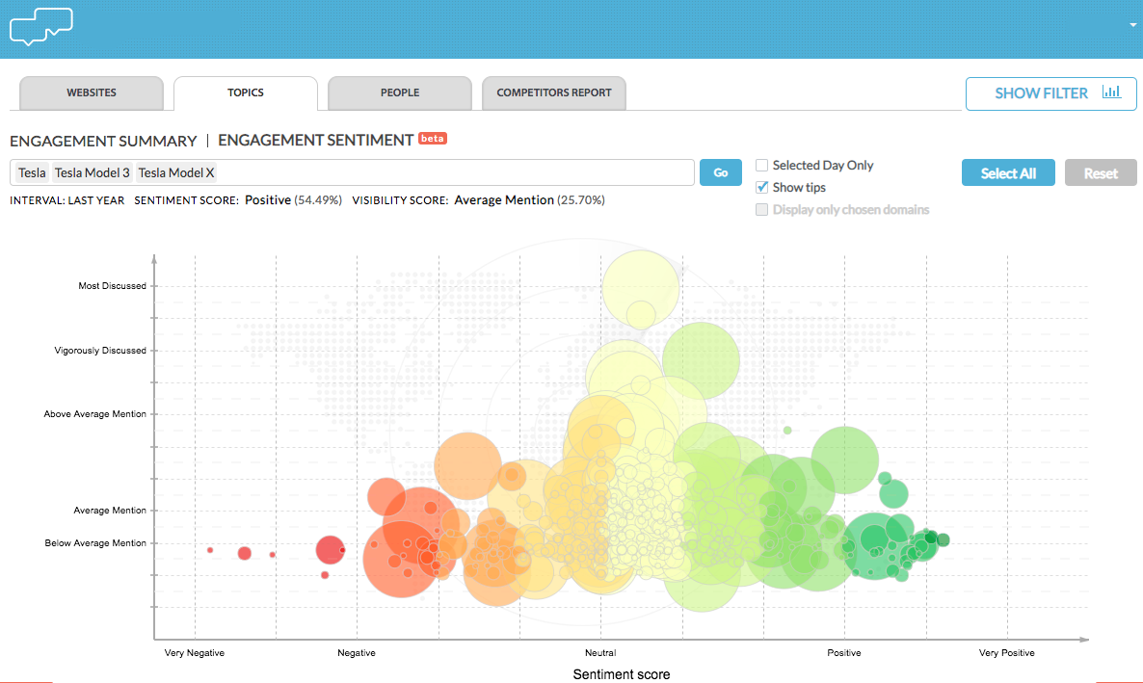This screenshot has height=683, width=1143.
Task: Open the top-right header dropdown arrow
Action: tap(1133, 25)
